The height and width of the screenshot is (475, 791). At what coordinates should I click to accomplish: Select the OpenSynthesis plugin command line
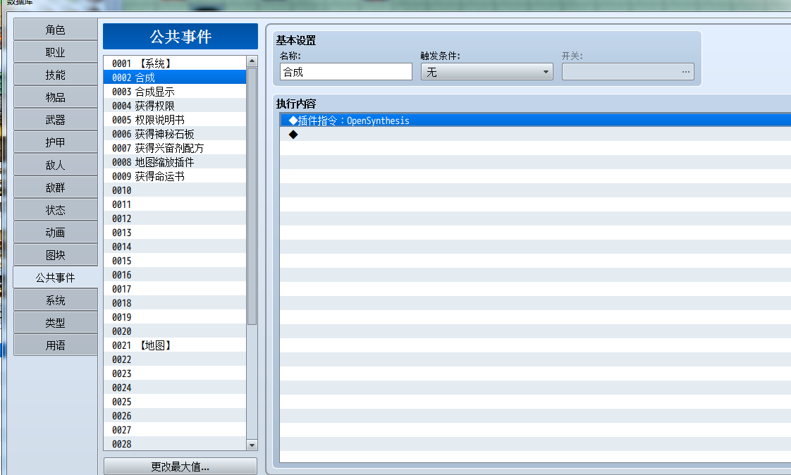tap(535, 120)
